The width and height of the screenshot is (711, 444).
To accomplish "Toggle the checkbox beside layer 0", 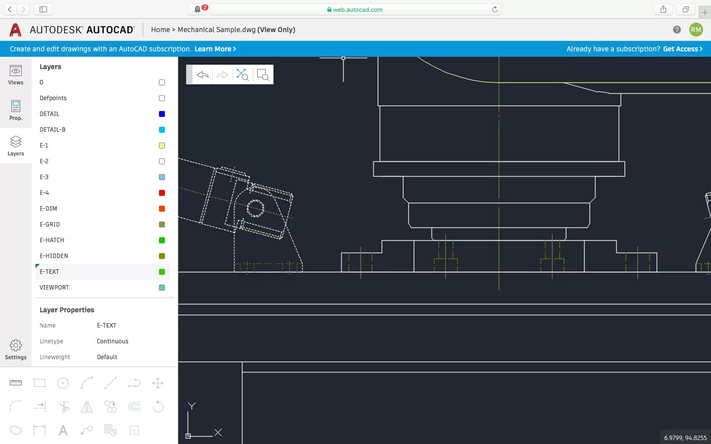I will click(161, 82).
